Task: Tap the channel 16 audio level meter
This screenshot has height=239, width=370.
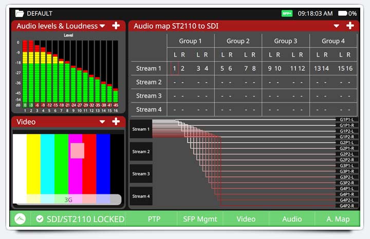Action: click(x=116, y=72)
